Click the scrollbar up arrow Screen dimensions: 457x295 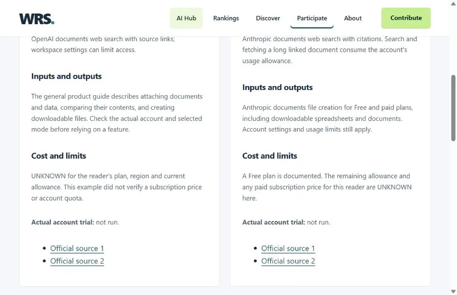point(453,3)
